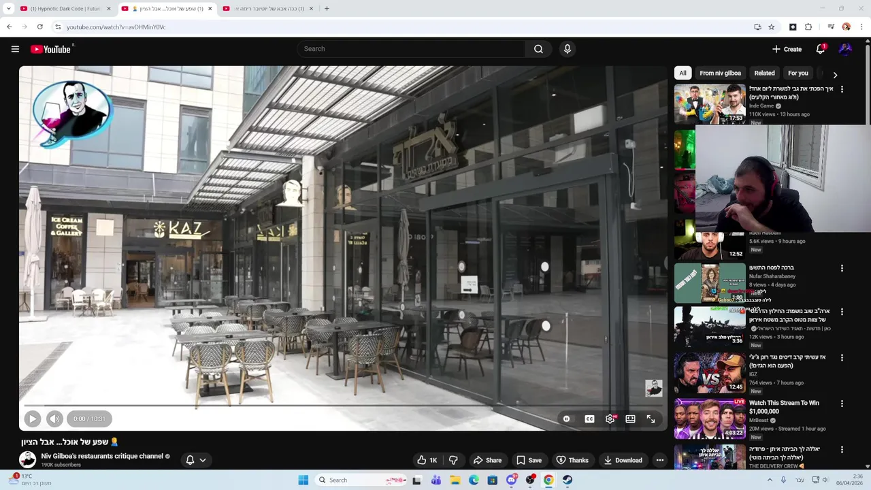
Task: Play the video with play button
Action: pyautogui.click(x=32, y=419)
